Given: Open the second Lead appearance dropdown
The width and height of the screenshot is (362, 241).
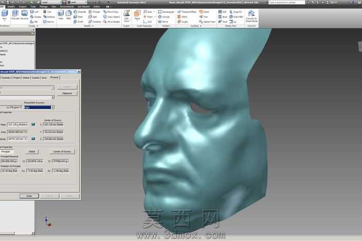Looking at the screenshot, I should (x=86, y=2).
